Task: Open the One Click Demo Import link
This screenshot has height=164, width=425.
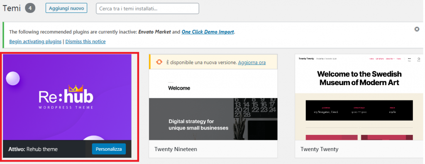Action: coord(208,32)
